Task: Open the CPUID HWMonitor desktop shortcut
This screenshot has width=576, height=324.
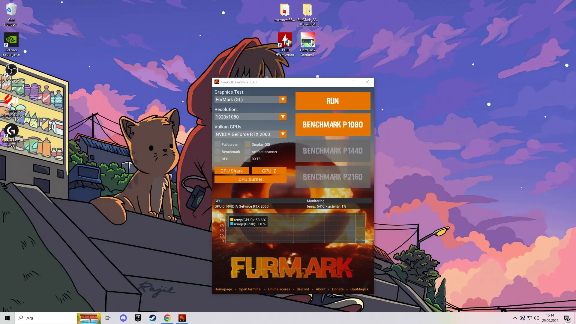Action: tap(285, 44)
